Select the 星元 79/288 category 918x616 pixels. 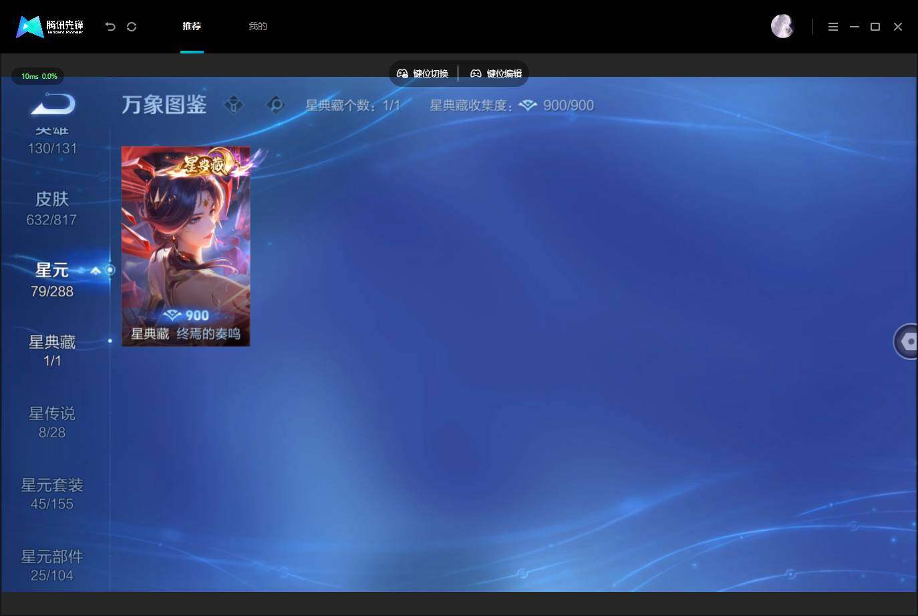[x=52, y=280]
